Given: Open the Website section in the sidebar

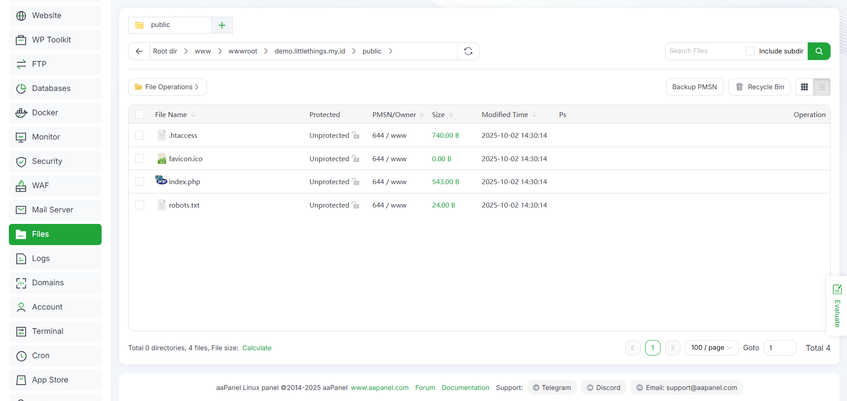Looking at the screenshot, I should click(55, 15).
